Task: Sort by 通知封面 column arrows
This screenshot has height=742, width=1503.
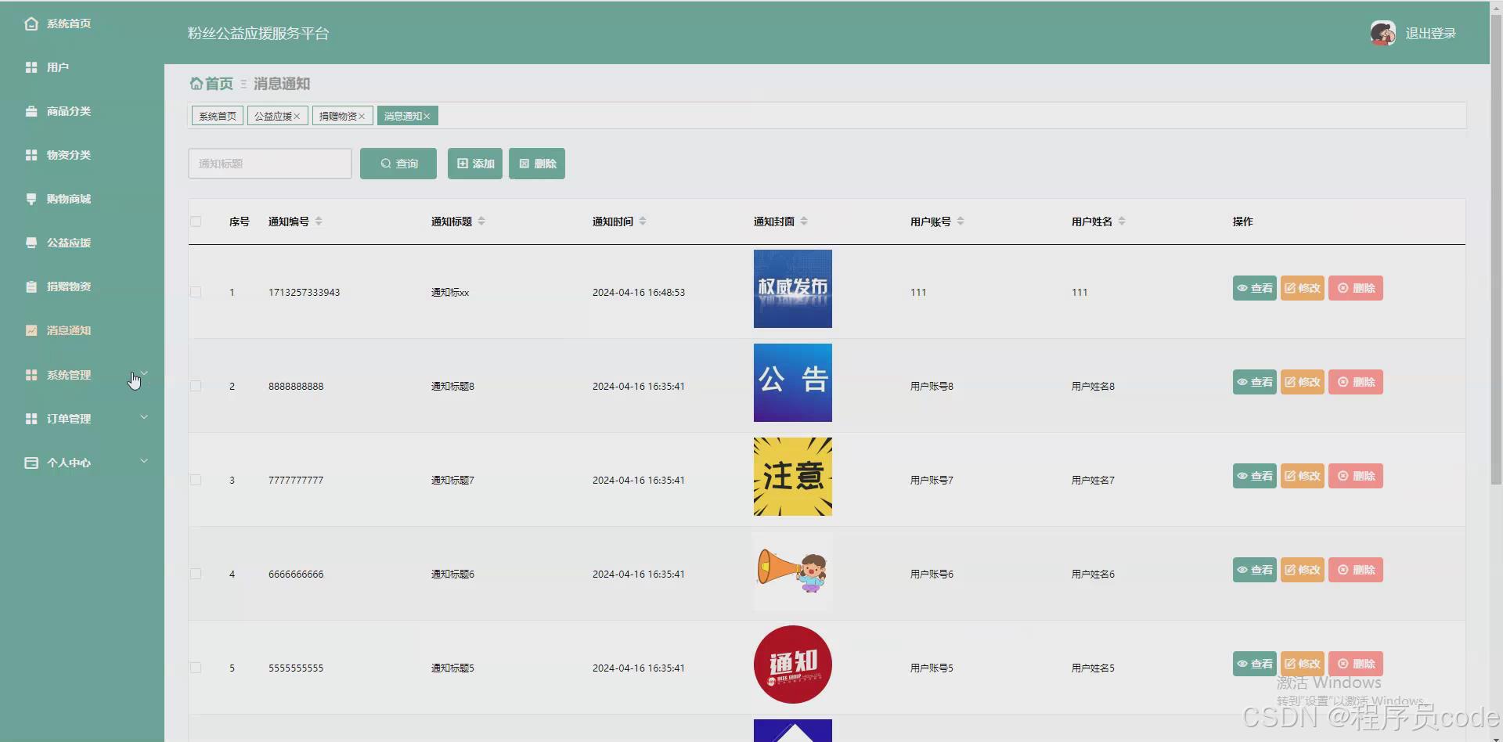Action: [804, 222]
